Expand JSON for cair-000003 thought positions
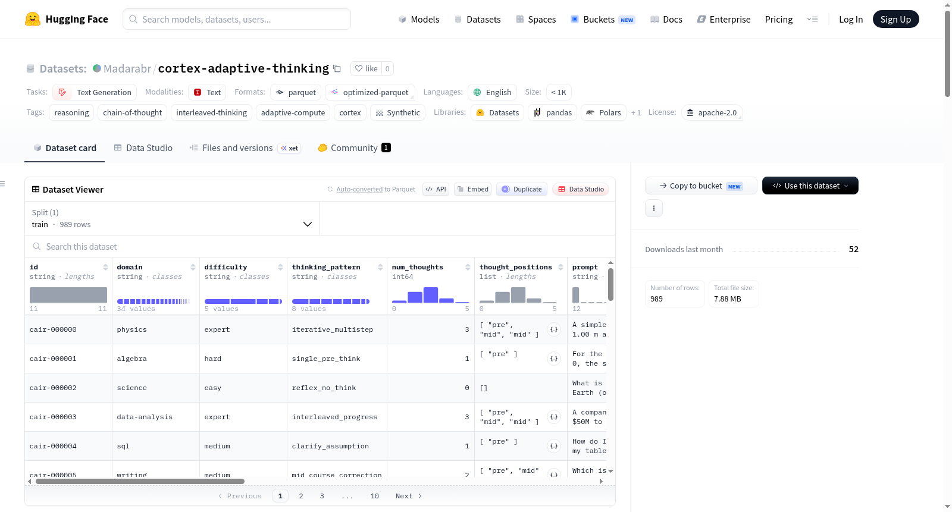Image resolution: width=952 pixels, height=512 pixels. point(554,417)
